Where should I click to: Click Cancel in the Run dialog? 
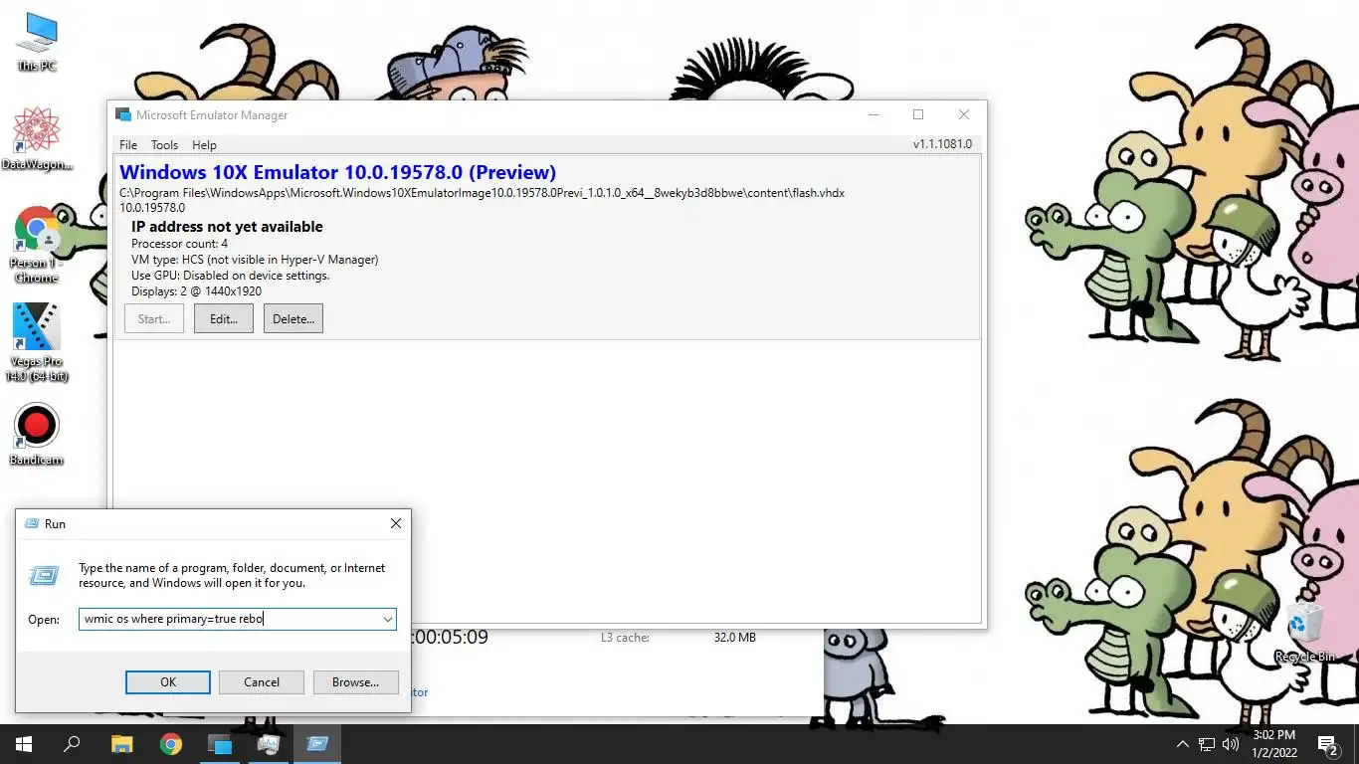point(262,682)
